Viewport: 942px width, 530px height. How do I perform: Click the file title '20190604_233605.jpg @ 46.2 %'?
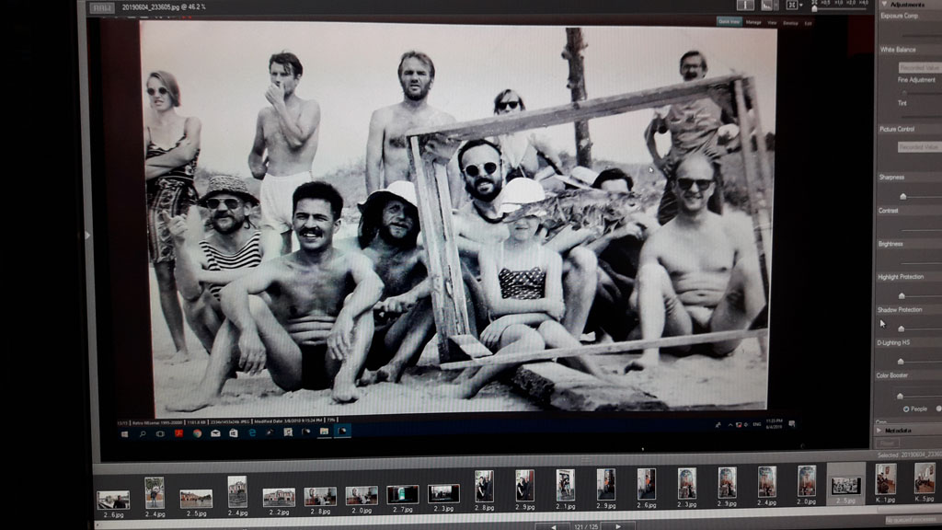coord(164,7)
